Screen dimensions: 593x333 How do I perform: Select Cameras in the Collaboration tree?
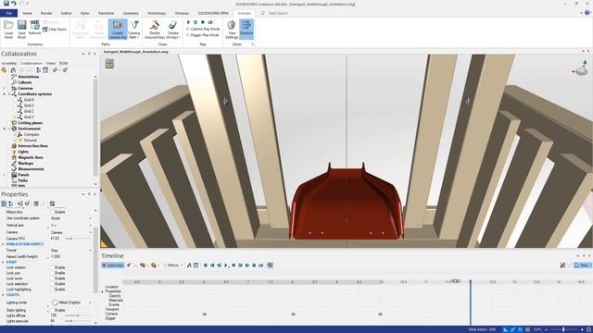pos(25,88)
